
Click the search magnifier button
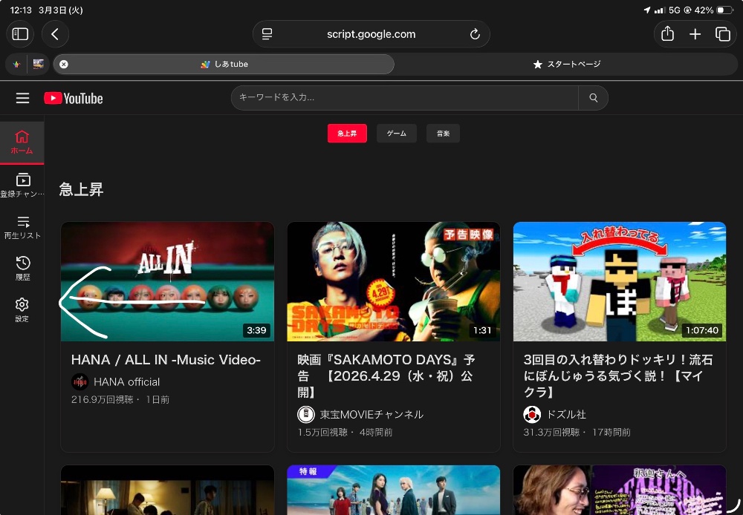point(593,98)
